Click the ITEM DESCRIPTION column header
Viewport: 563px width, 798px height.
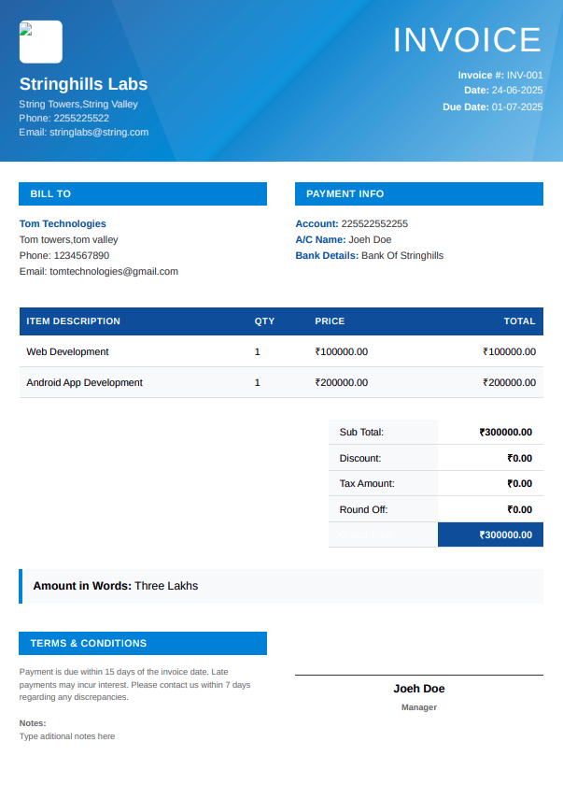tap(73, 321)
